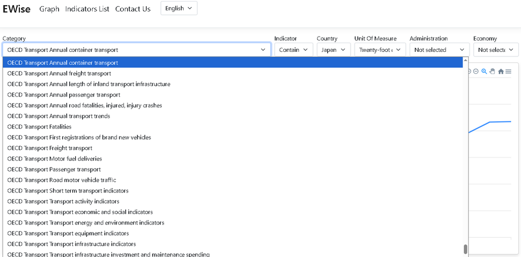Screen dimensions: 521x257
Task: Open the English language dropdown
Action: click(x=179, y=8)
